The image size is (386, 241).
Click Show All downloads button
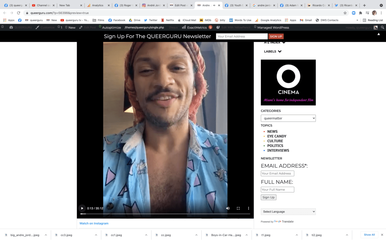(369, 235)
